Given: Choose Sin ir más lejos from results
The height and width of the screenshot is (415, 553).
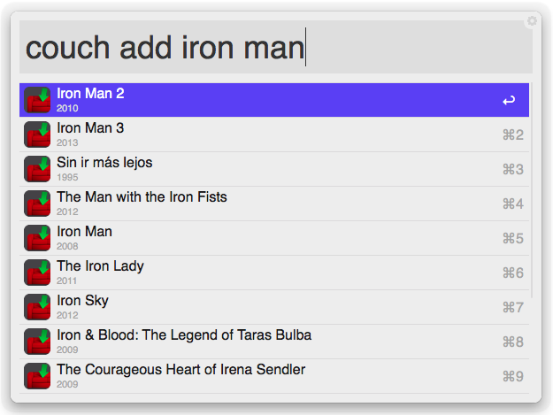Looking at the screenshot, I should (265, 169).
